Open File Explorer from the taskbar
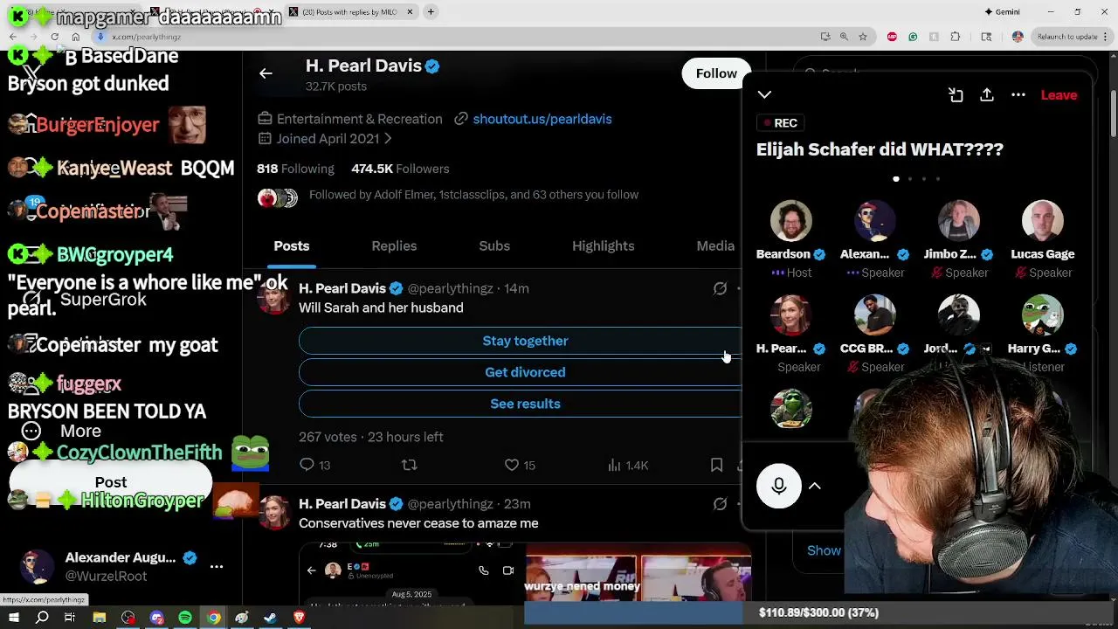1118x629 pixels. tap(100, 618)
